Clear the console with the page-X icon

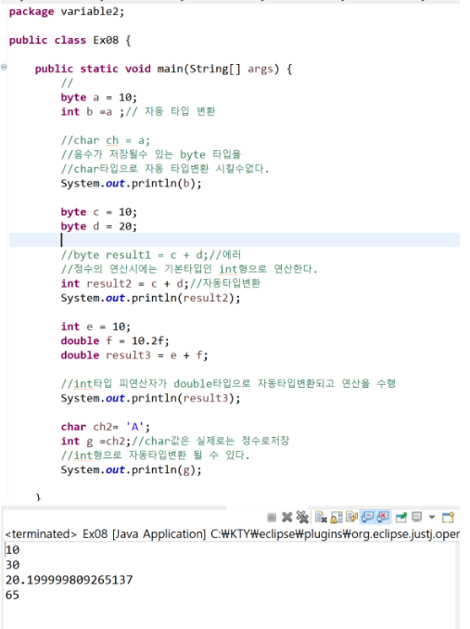321,518
